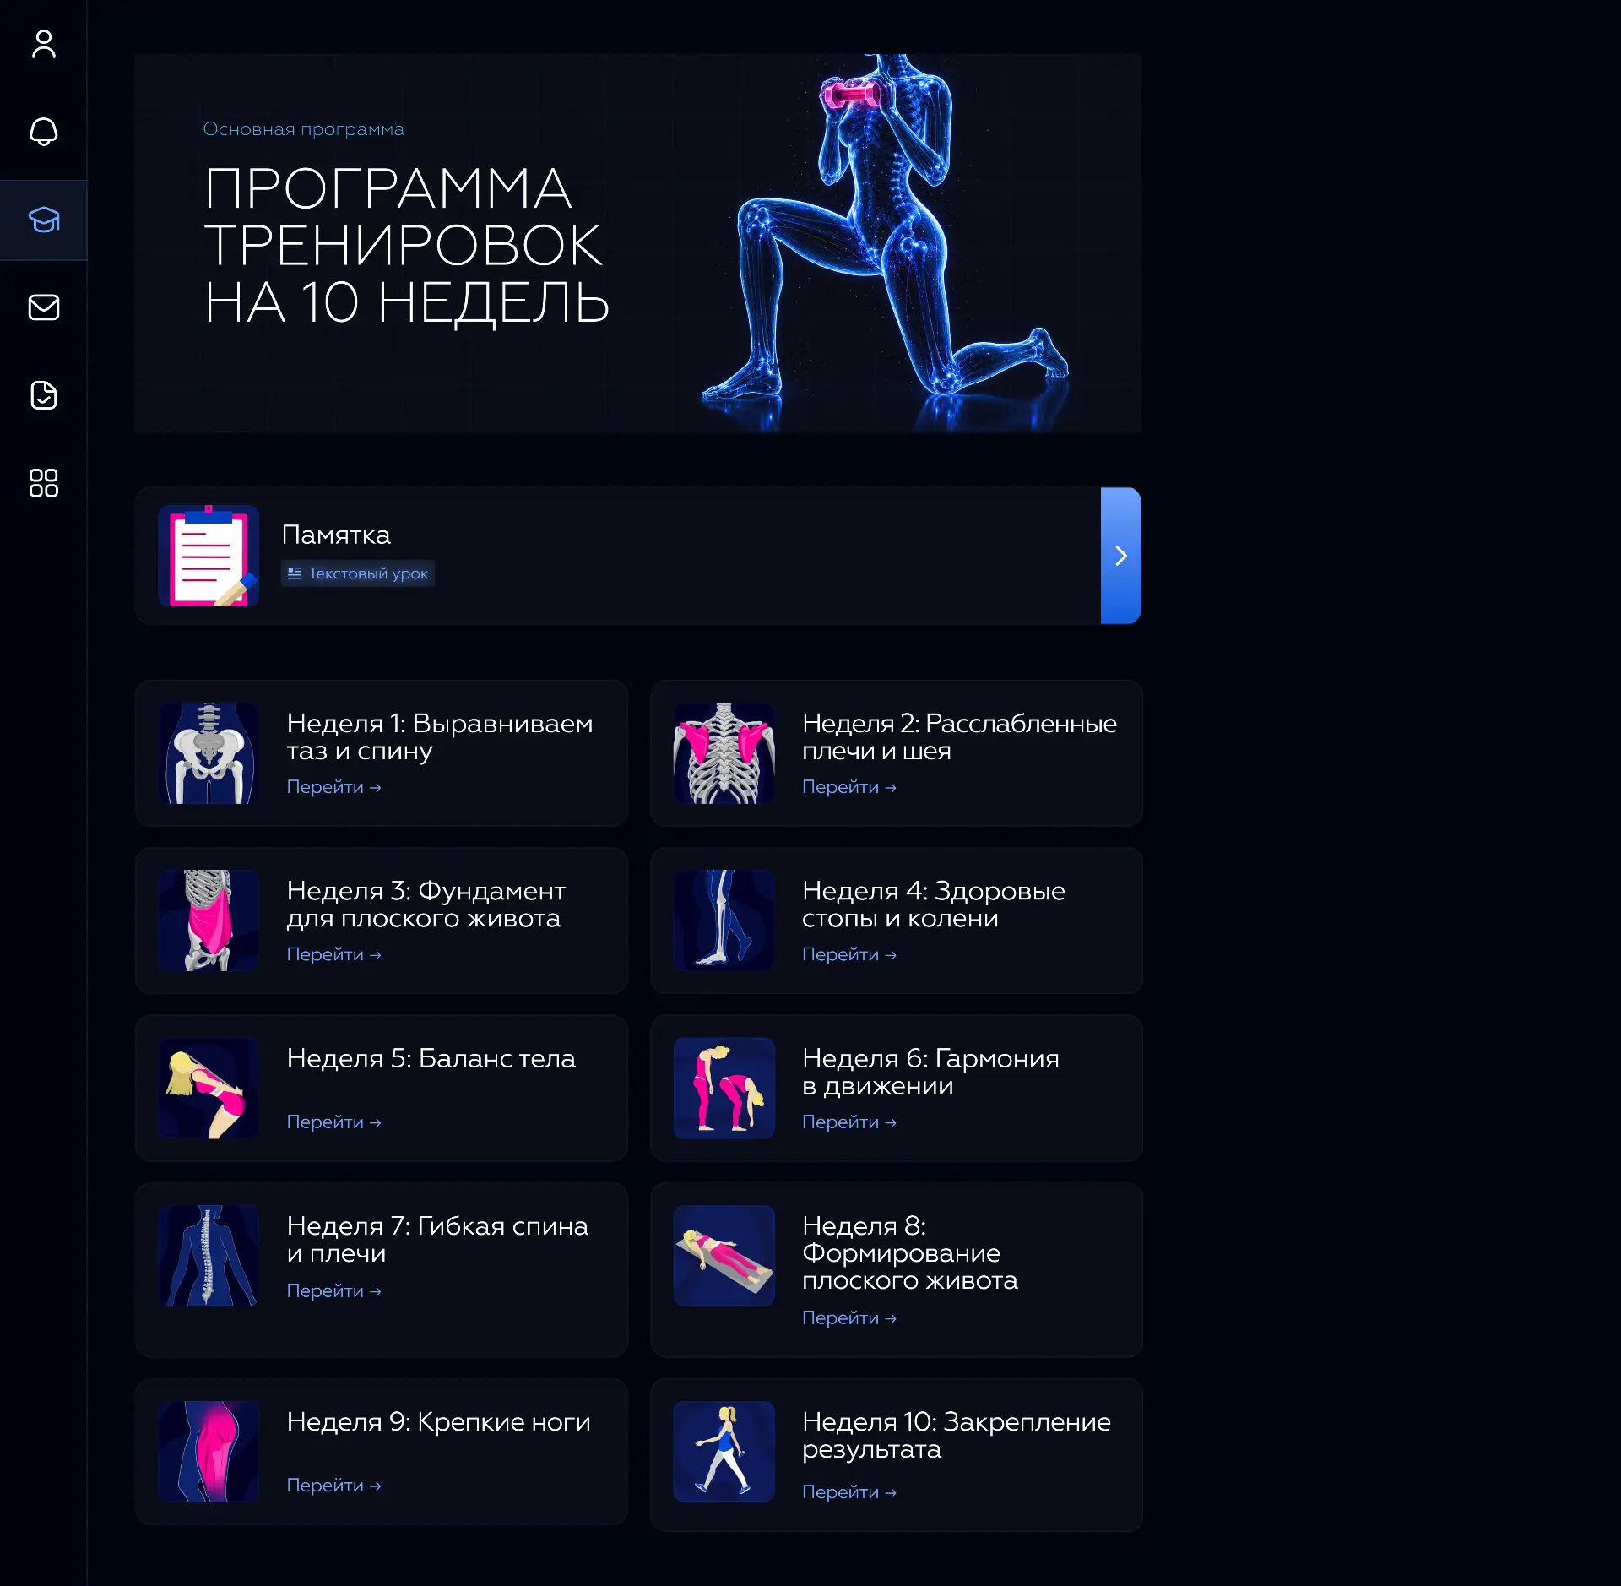Click Перейти link under Неделя 9
Viewport: 1621px width, 1586px height.
(334, 1486)
